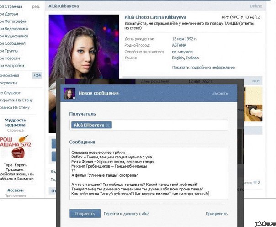Open Документы in the left menu
Image resolution: width=276 pixels, height=227 pixels.
(9, 83)
